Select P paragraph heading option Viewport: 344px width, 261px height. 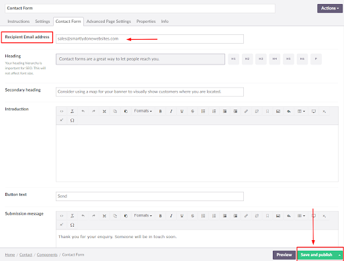316,59
